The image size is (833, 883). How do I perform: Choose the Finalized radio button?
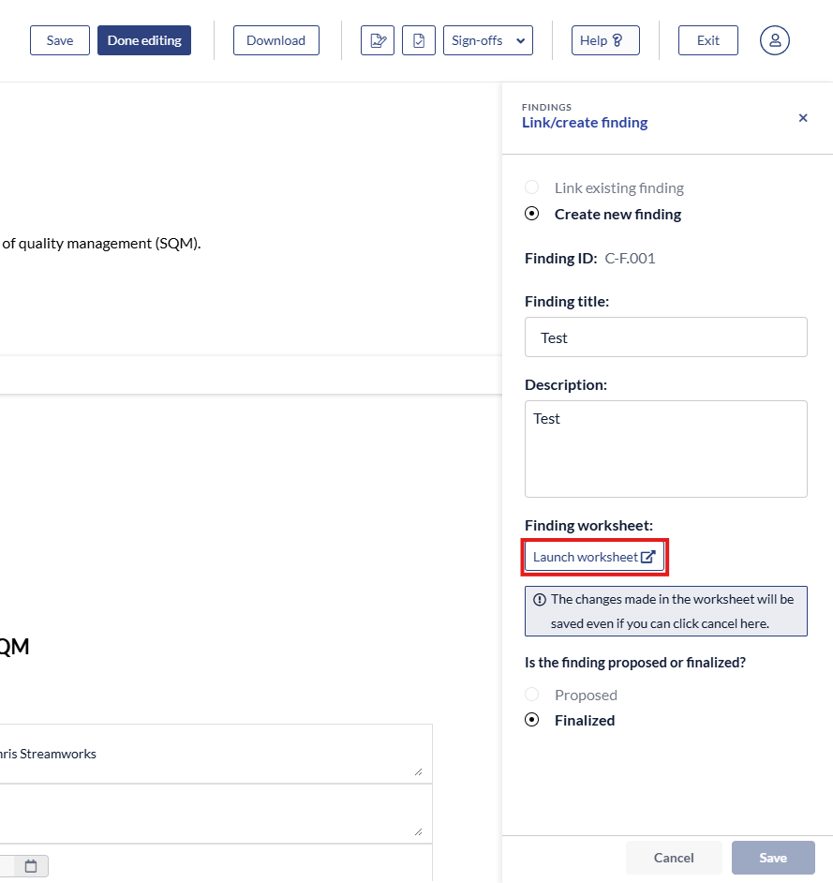pos(532,720)
